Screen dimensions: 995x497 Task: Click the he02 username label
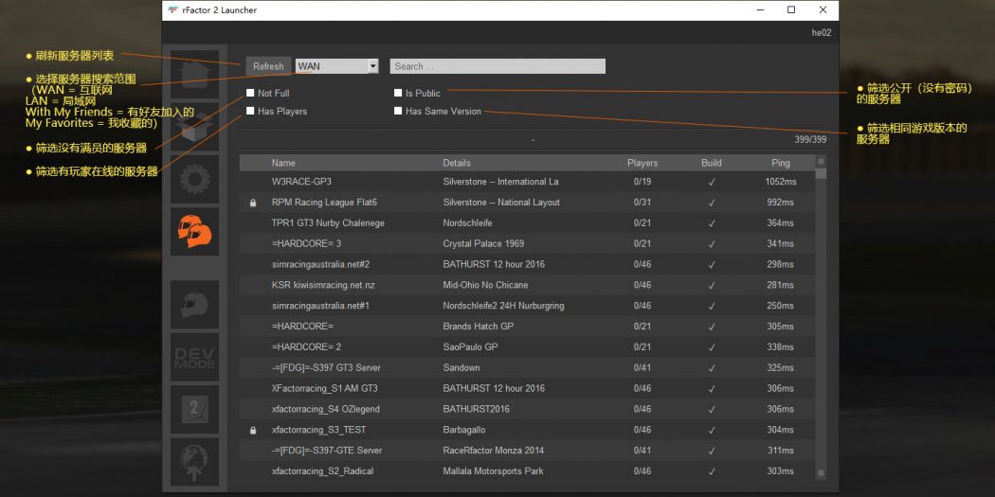pyautogui.click(x=822, y=33)
